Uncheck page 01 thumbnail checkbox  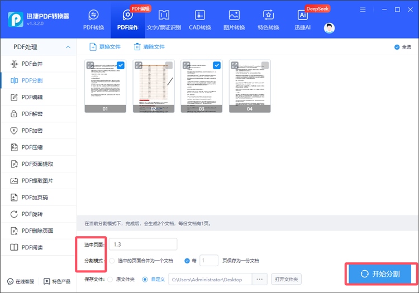click(x=121, y=65)
